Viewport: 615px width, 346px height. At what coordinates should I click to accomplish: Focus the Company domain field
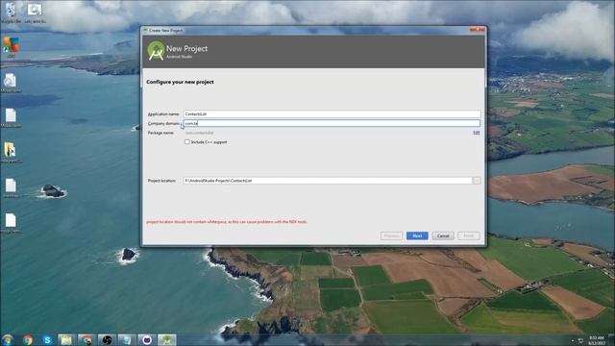(332, 123)
